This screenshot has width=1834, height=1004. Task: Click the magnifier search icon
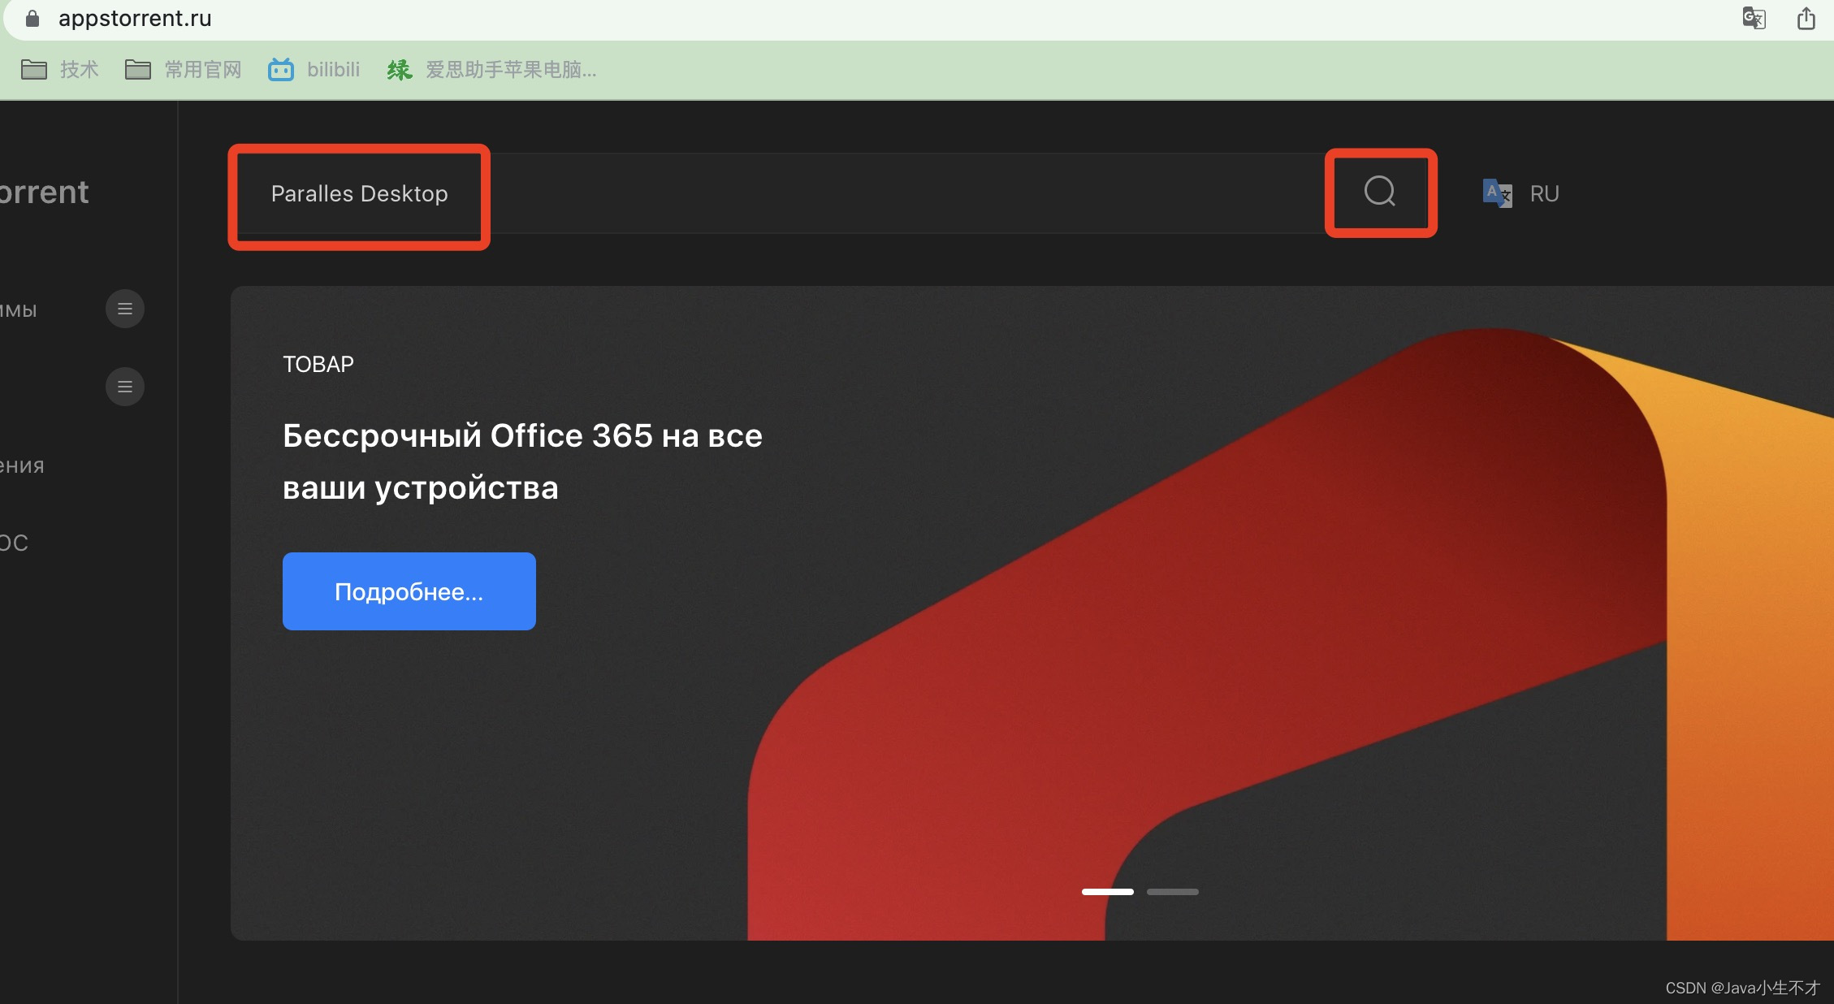(x=1379, y=192)
